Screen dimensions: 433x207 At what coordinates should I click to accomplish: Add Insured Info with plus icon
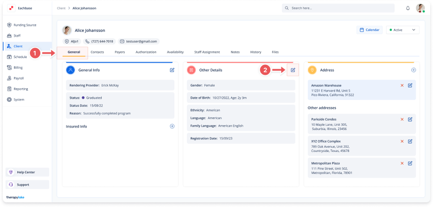click(x=172, y=126)
